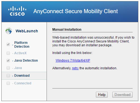Select the highlighted Download step in sidebar

[24, 76]
